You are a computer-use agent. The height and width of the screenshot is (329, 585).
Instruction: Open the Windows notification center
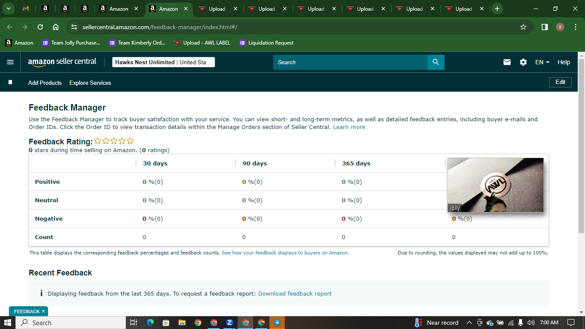(571, 323)
